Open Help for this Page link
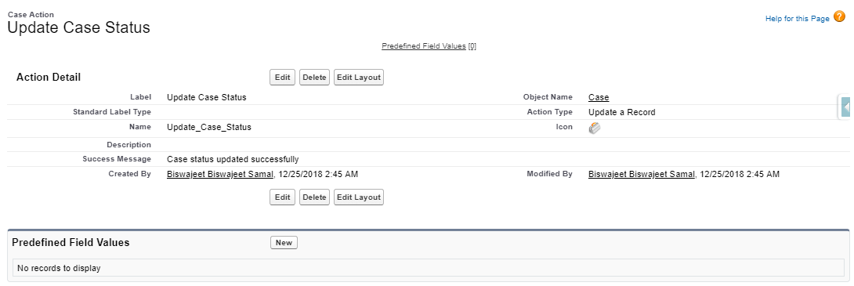Screen dimensions: 854x286 coord(798,19)
